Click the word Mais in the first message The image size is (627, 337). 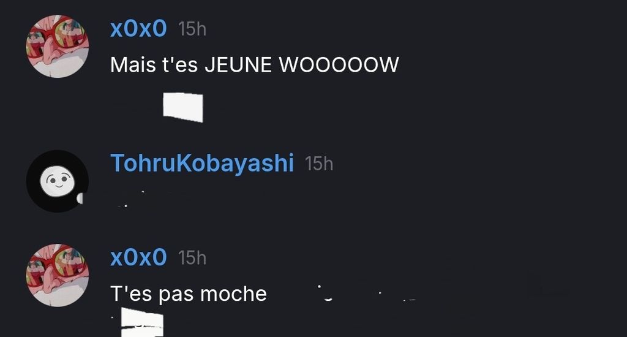tap(133, 65)
